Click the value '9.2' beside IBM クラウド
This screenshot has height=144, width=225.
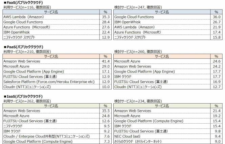(x=107, y=131)
